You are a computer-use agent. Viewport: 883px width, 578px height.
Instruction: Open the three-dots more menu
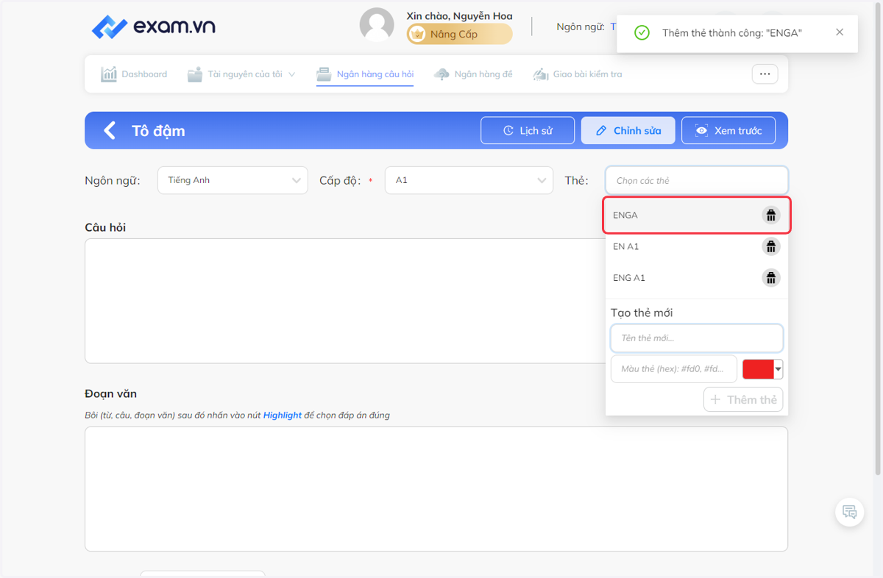coord(765,74)
